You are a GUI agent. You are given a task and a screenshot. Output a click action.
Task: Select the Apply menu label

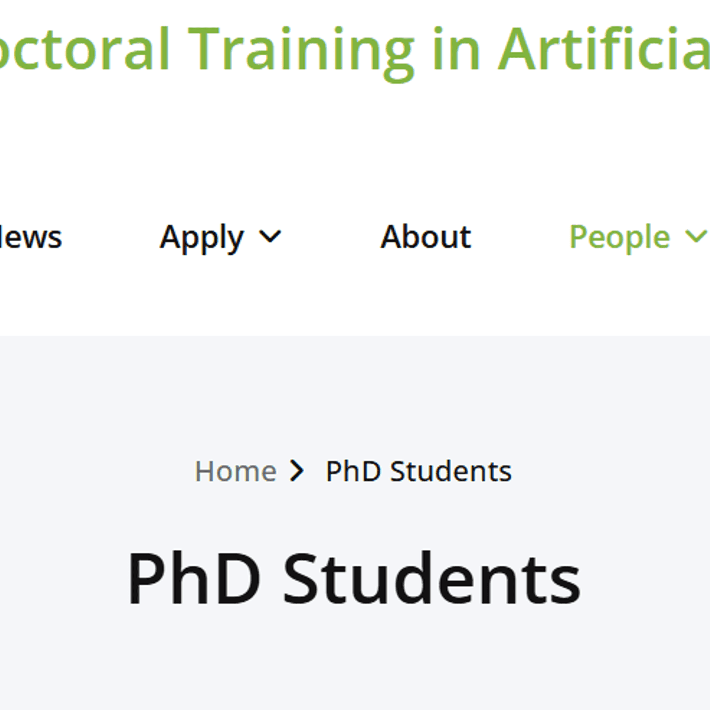point(202,237)
